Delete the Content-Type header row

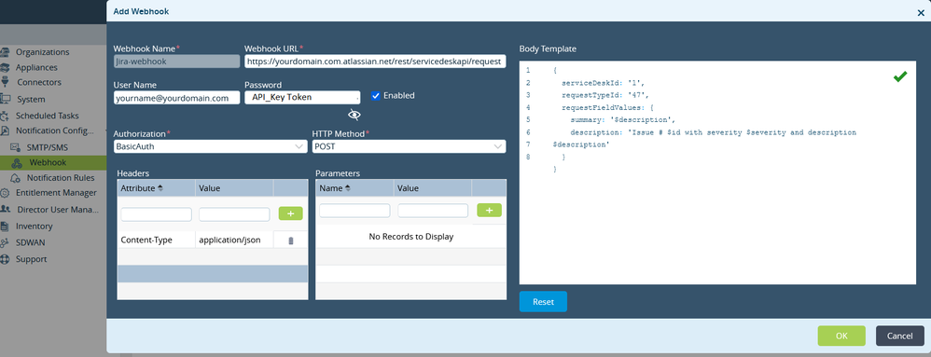pos(290,240)
